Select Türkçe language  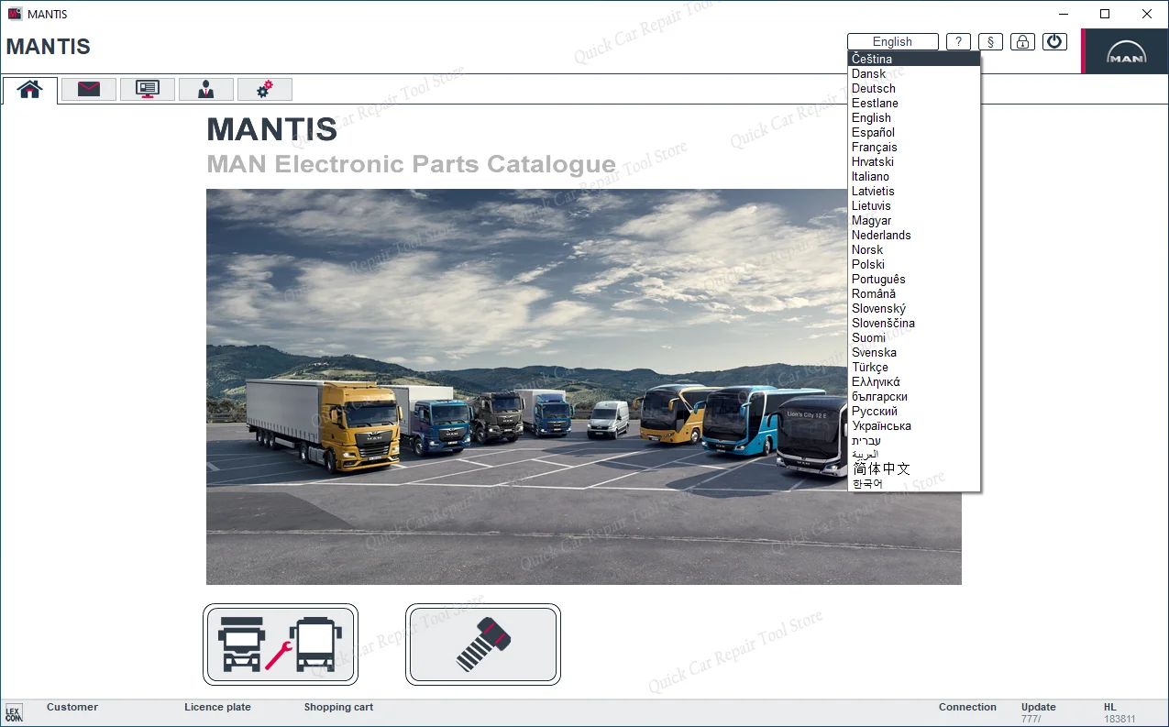[x=914, y=367]
